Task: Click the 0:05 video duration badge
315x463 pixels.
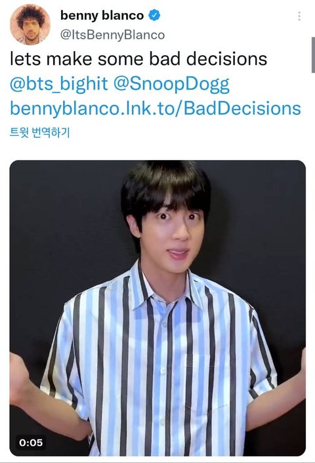Action: (x=31, y=442)
